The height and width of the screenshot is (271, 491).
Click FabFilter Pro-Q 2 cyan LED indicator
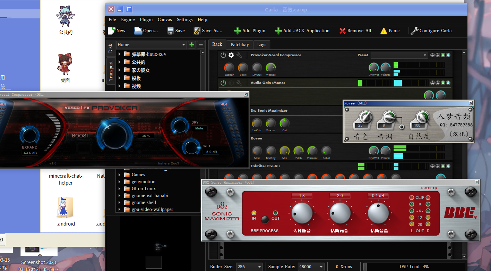(x=448, y=166)
